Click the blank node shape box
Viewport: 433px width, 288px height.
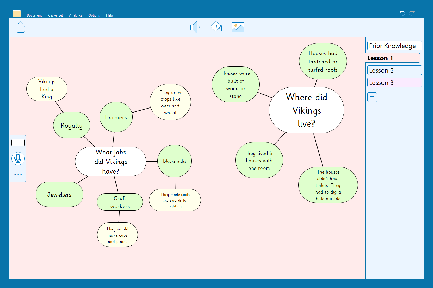(18, 143)
